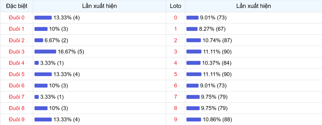This screenshot has width=322, height=125.
Task: Click the blue bar for Đuôi 3
Action: pos(45,52)
